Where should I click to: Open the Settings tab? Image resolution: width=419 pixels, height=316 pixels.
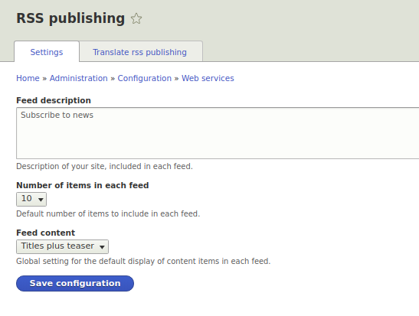(47, 51)
